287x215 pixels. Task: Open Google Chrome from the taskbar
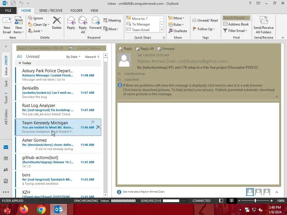pyautogui.click(x=41, y=209)
